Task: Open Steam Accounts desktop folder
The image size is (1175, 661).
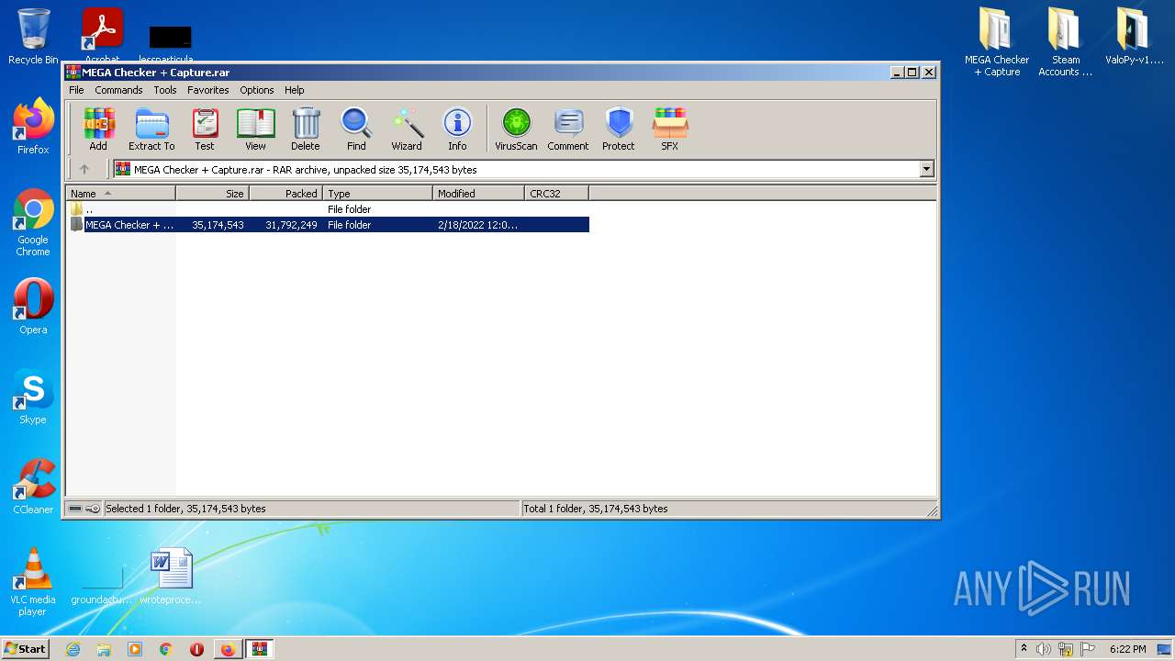Action: 1065,41
